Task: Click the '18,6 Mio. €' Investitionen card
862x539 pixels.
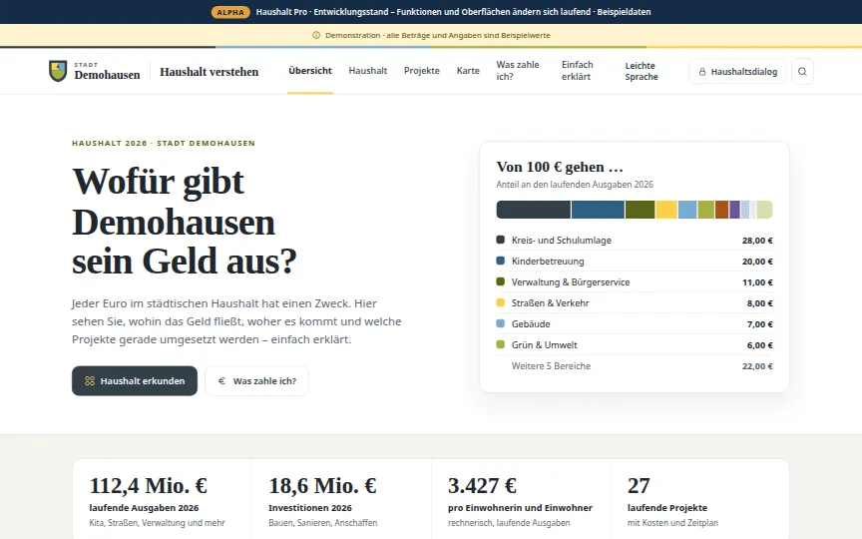Action: 341,499
